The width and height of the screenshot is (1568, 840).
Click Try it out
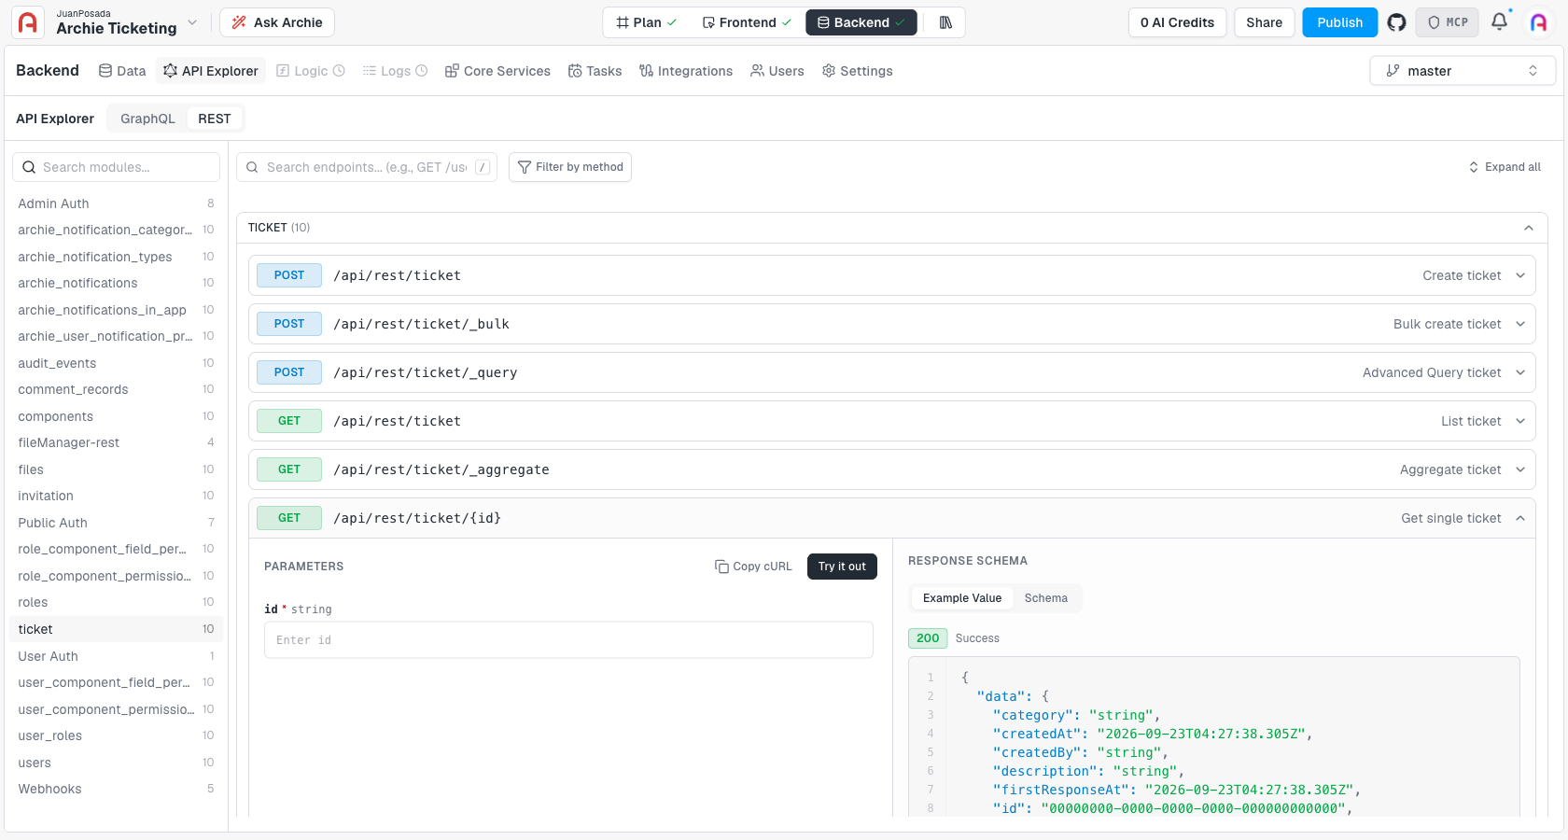842,567
